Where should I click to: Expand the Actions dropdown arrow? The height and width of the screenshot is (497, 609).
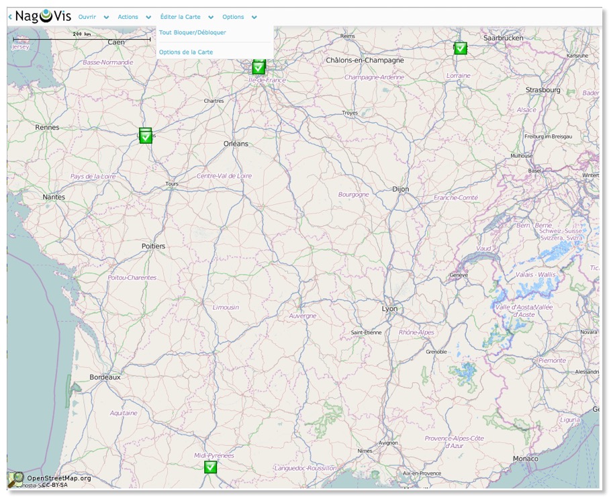click(x=148, y=17)
